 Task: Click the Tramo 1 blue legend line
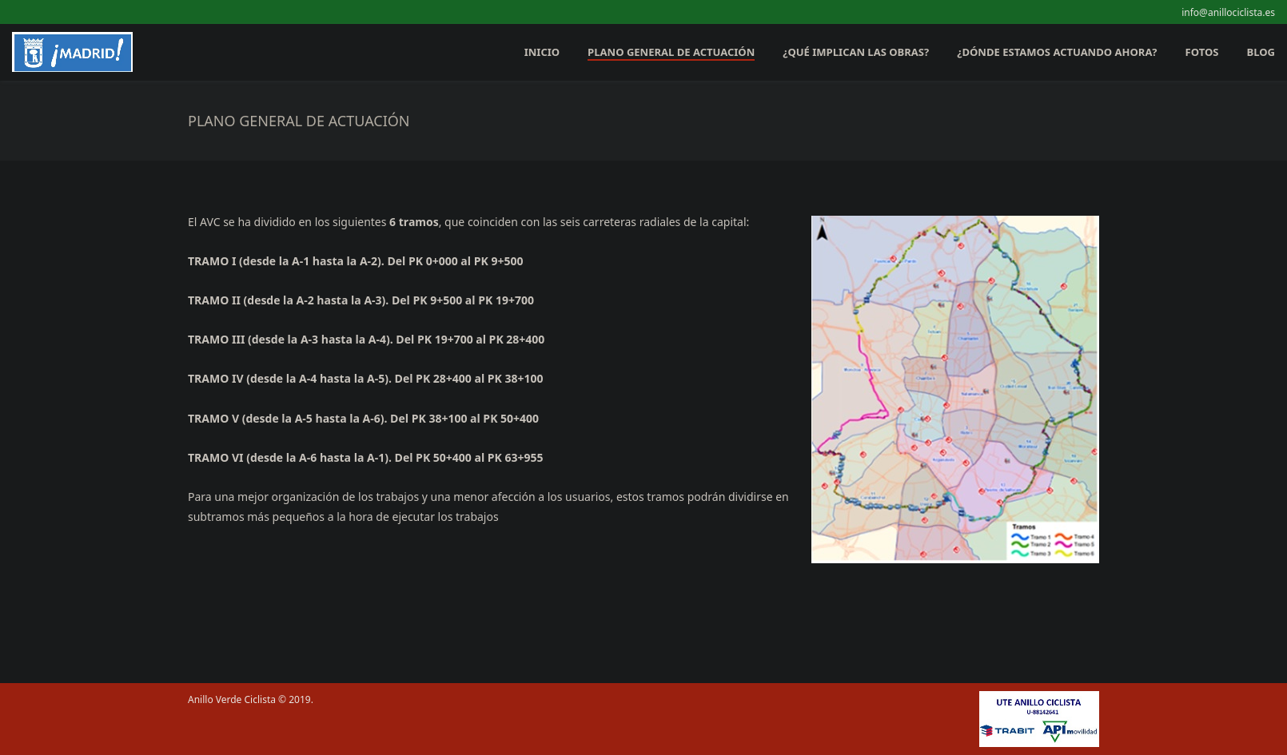click(1020, 537)
